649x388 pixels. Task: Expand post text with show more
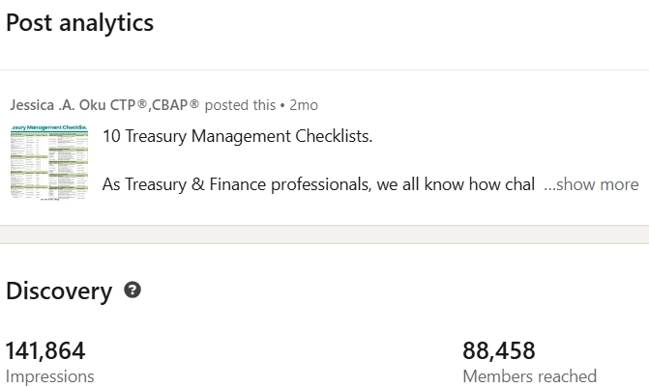click(590, 184)
